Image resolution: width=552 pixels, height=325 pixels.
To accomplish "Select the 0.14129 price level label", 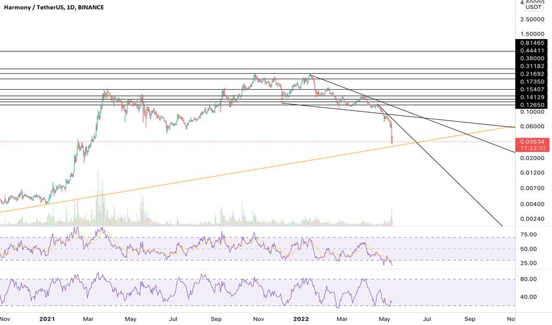I will pos(532,97).
